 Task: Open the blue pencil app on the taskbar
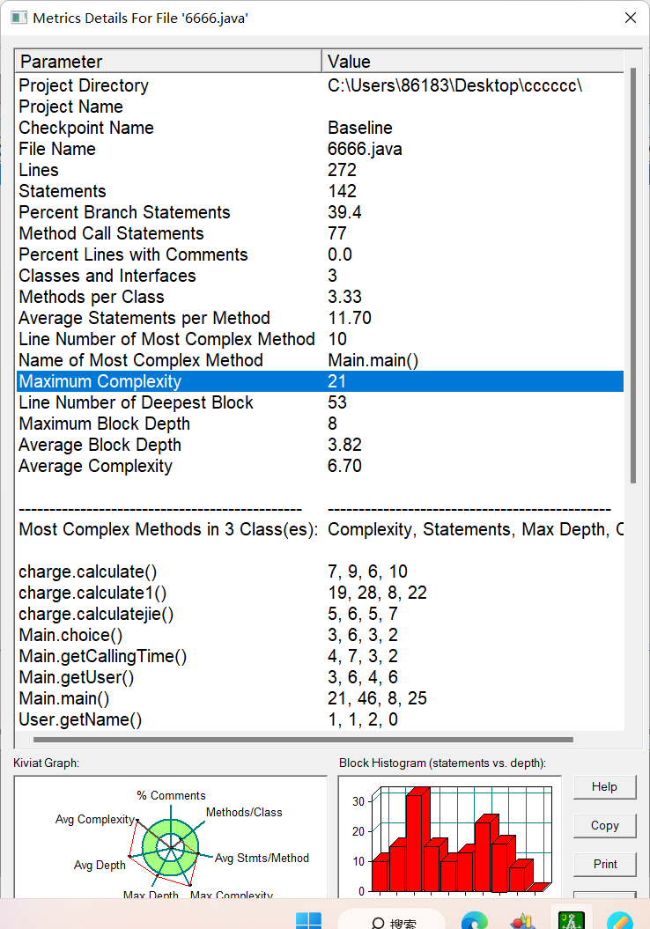coord(619,920)
